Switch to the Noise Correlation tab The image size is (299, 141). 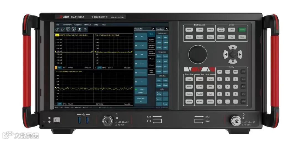tap(151, 53)
